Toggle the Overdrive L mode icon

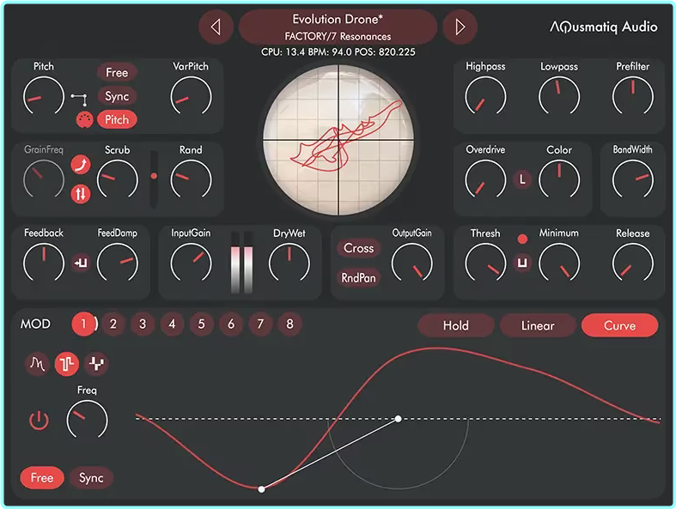click(522, 179)
